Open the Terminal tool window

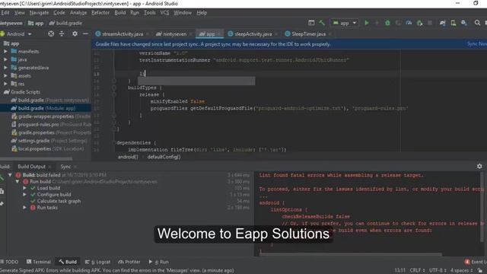(39, 262)
